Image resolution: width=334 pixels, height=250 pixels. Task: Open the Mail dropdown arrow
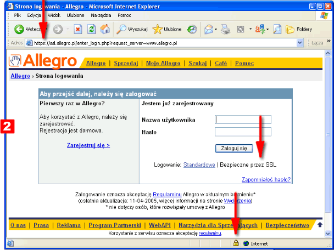216,30
